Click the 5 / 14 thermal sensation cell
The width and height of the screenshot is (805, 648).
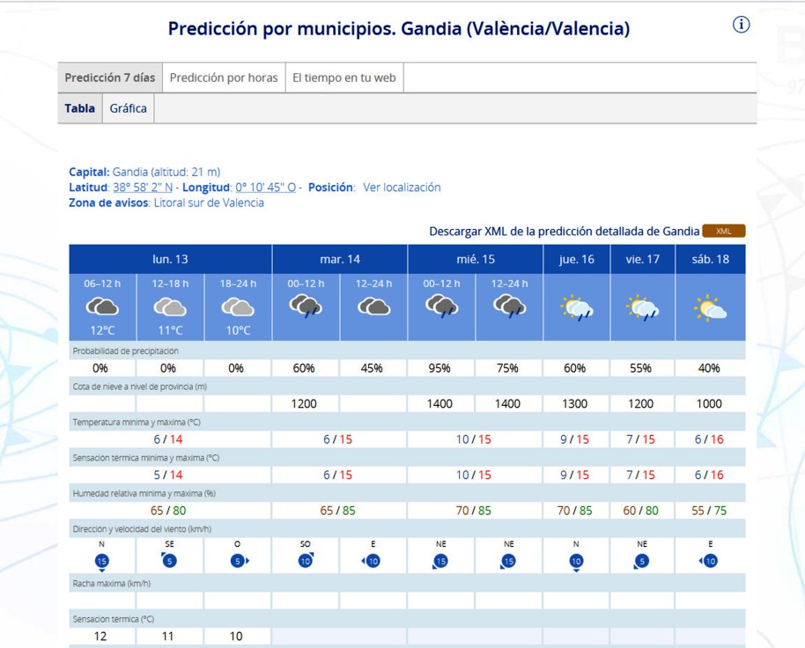click(168, 475)
